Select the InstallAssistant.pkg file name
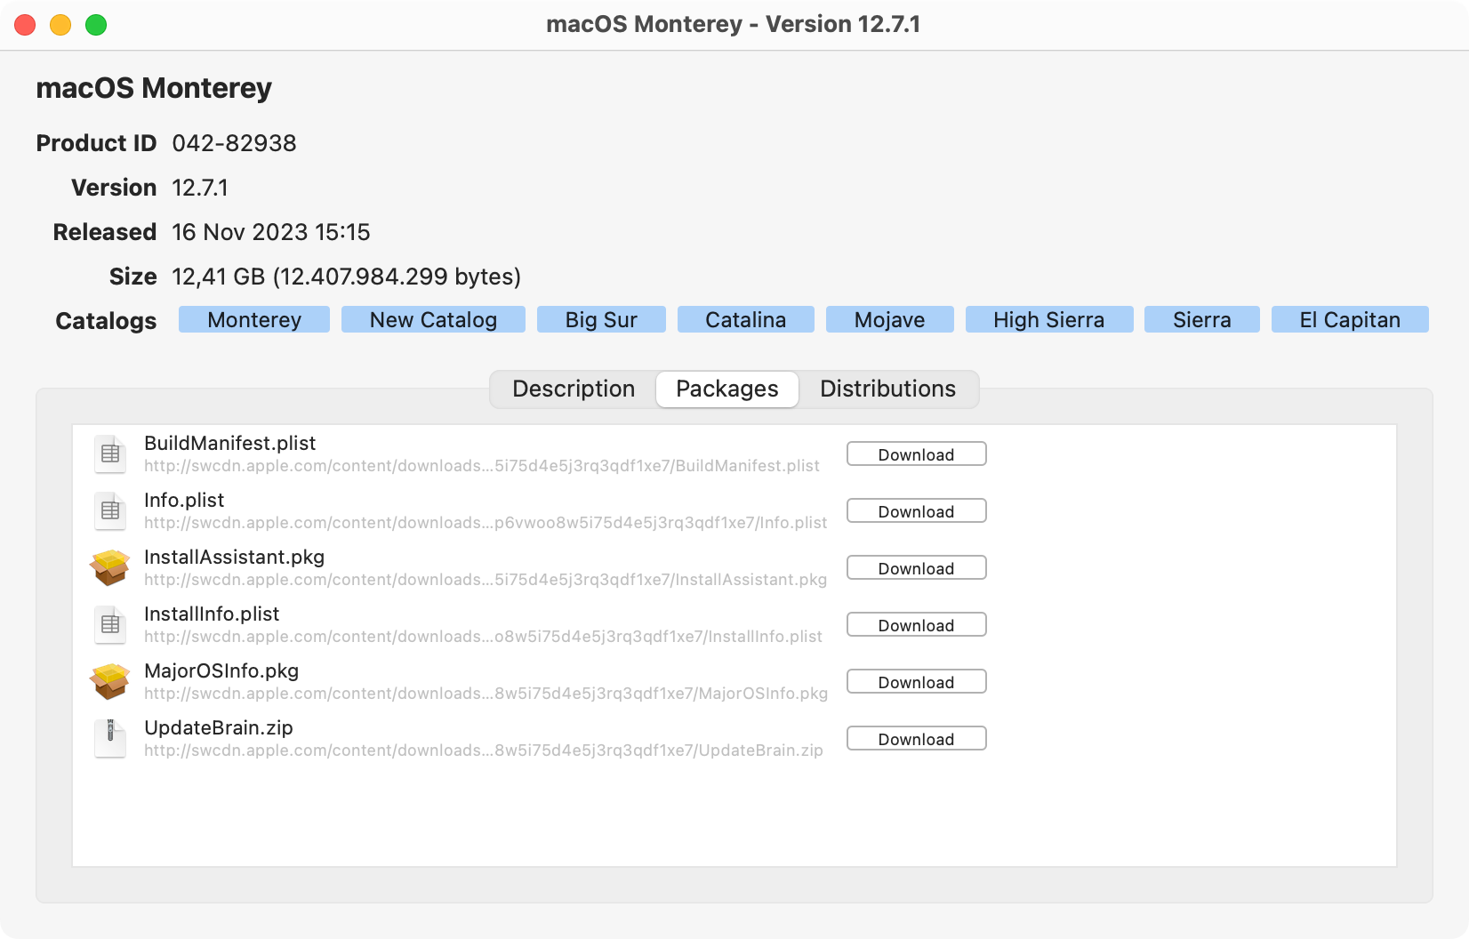Screen dimensions: 1469x939 [x=234, y=557]
